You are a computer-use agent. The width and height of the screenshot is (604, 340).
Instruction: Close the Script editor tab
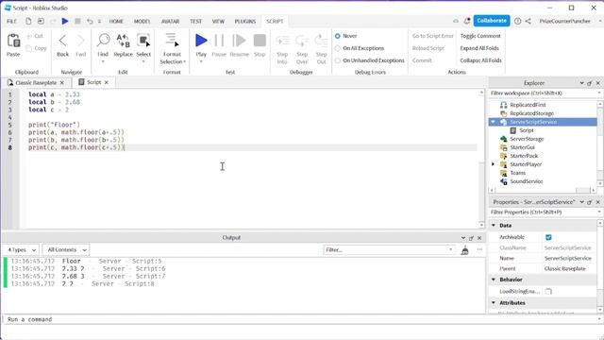107,82
